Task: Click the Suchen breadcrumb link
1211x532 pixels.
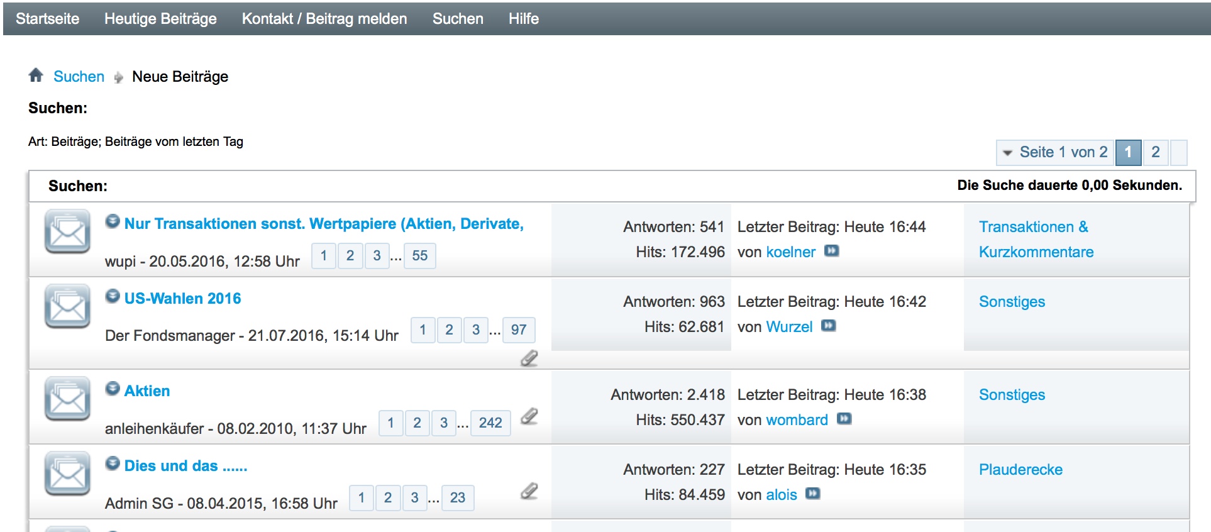Action: [79, 77]
